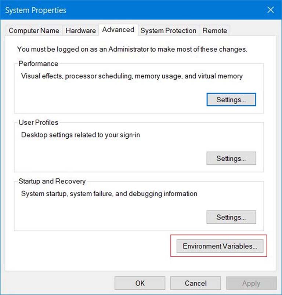282x295 pixels.
Task: Click the Administrator logon notice text
Action: click(x=132, y=49)
